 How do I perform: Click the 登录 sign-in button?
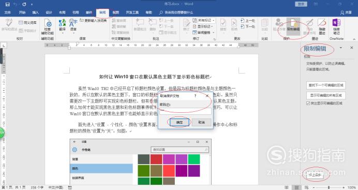tap(301, 4)
